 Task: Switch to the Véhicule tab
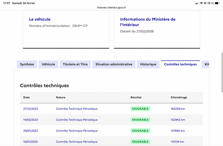[x=48, y=64]
